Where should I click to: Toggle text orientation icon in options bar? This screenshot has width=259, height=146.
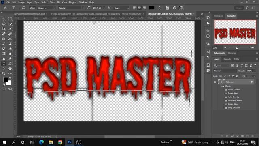(23, 8)
